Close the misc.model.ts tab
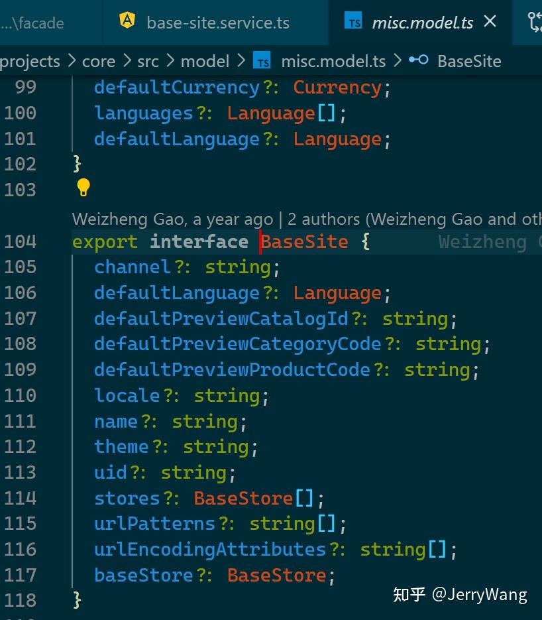Viewport: 542px width, 620px height. pos(490,21)
